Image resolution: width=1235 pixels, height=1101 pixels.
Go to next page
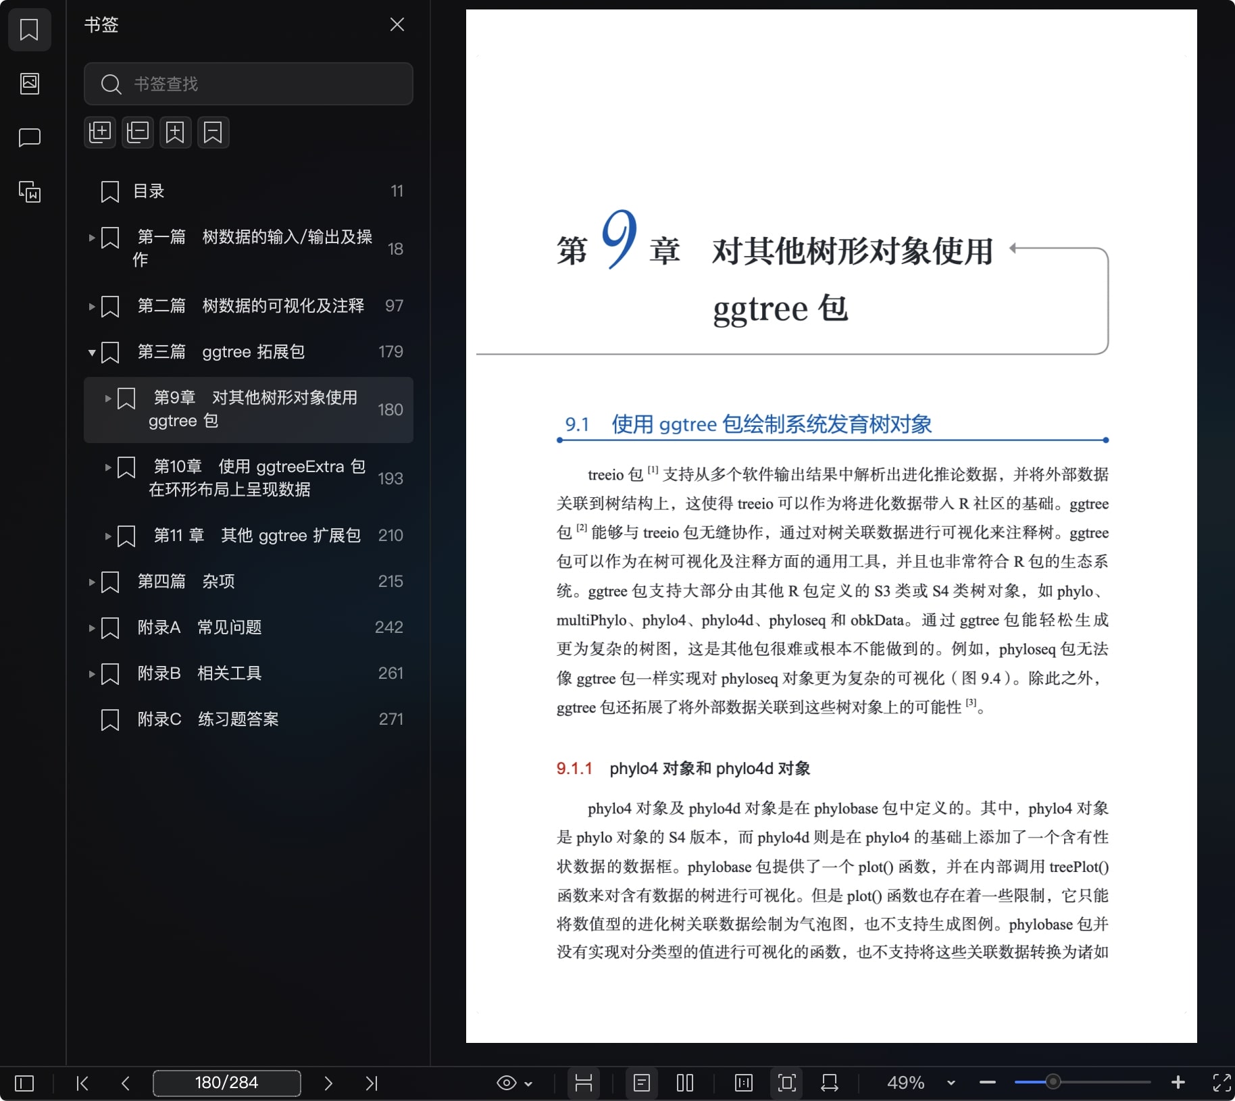pyautogui.click(x=328, y=1083)
